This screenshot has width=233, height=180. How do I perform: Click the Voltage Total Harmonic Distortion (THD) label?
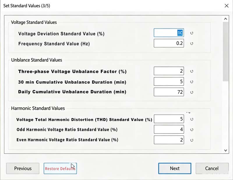coord(84,120)
